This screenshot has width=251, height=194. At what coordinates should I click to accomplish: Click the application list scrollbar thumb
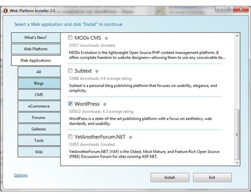click(x=237, y=135)
